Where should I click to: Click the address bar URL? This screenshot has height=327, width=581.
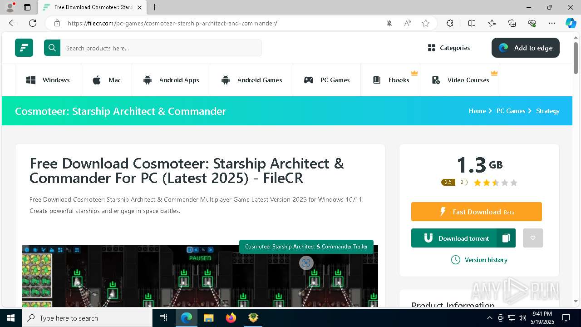tap(172, 23)
